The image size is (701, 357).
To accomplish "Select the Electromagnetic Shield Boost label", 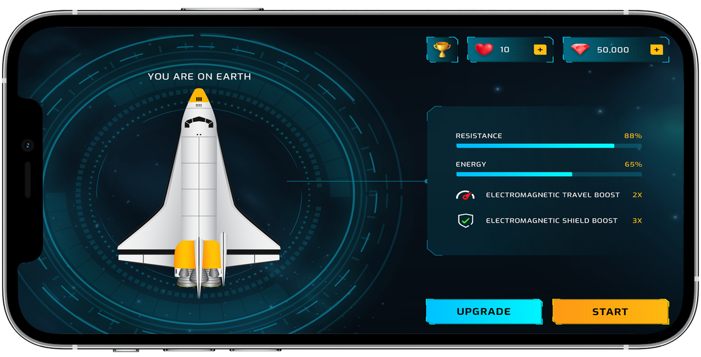I will [x=551, y=220].
